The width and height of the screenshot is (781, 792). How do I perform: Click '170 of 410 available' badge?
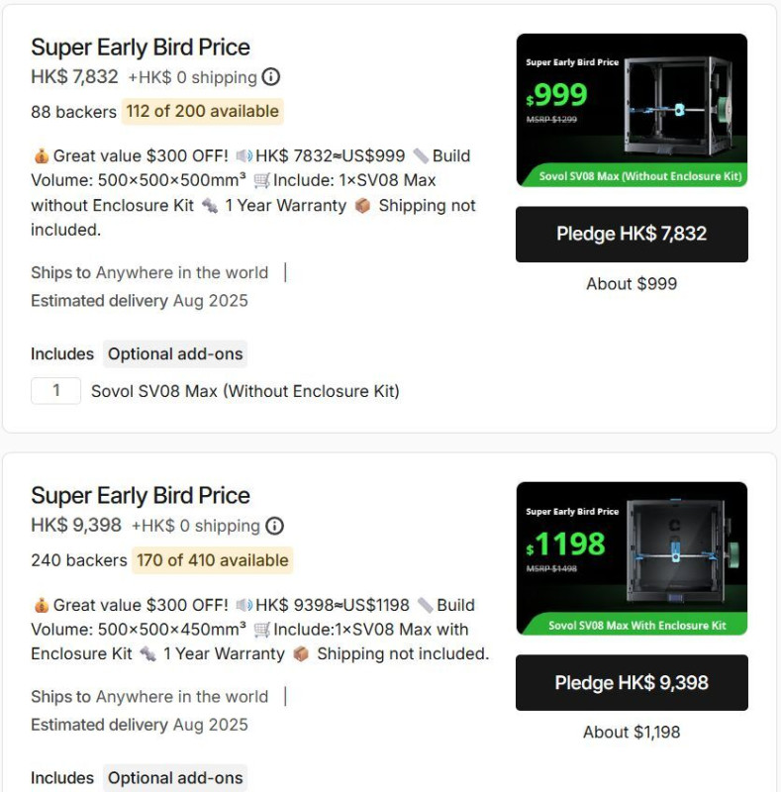(x=212, y=560)
